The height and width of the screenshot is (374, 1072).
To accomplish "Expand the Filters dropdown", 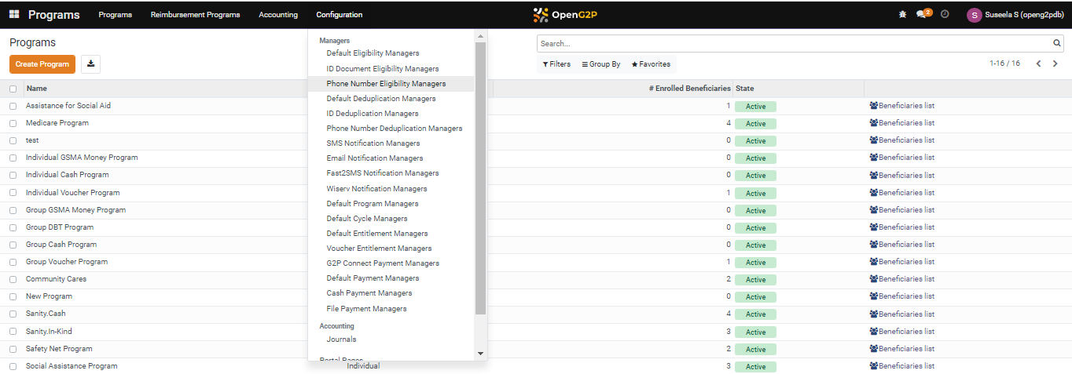I will [x=556, y=64].
